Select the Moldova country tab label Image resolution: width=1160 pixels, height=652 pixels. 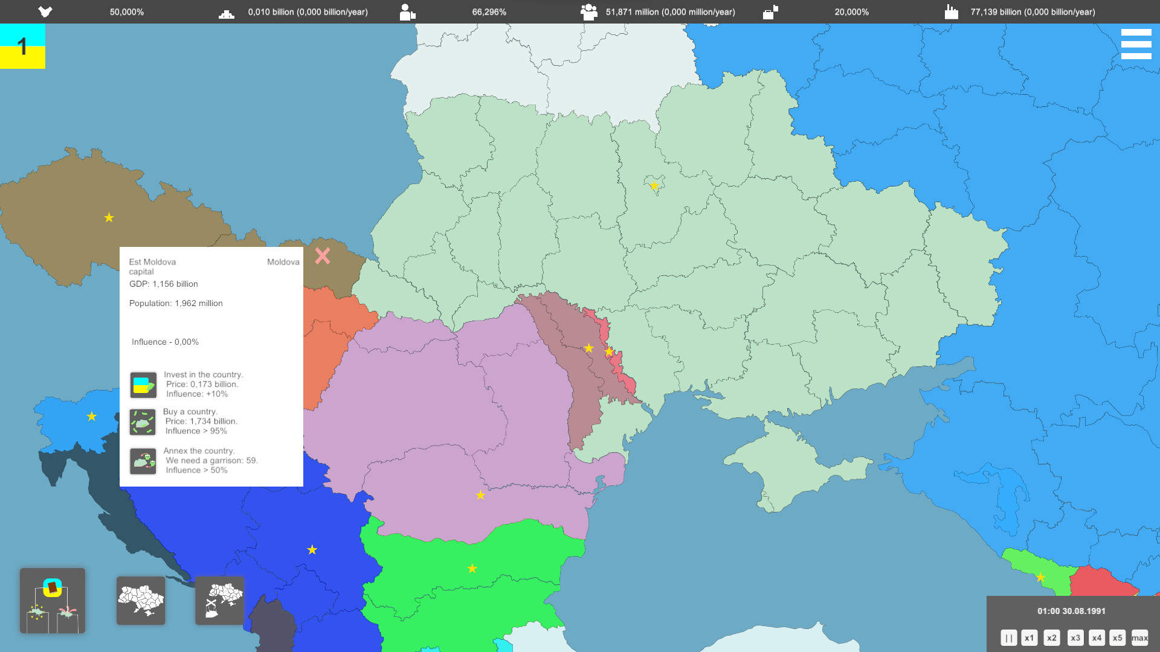pyautogui.click(x=283, y=261)
